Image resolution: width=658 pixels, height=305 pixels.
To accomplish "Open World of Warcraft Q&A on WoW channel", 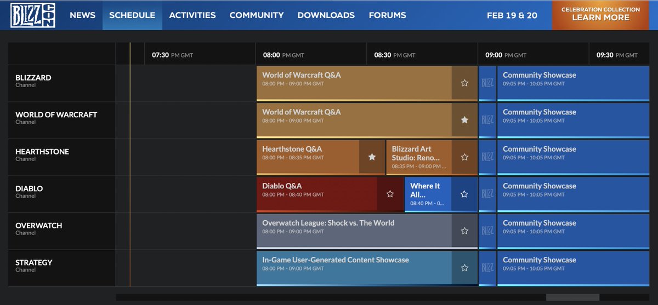I will coord(354,120).
